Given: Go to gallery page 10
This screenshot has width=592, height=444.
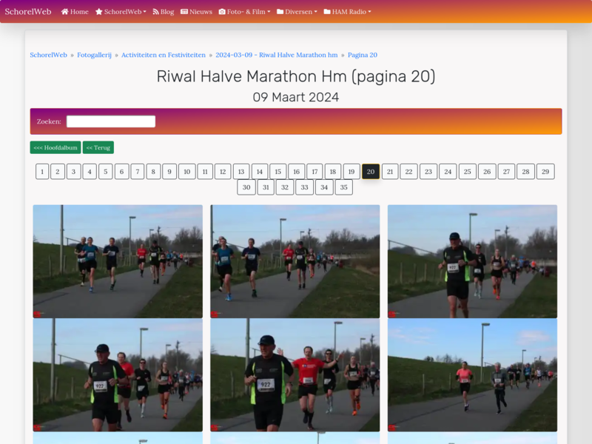Looking at the screenshot, I should (x=187, y=172).
